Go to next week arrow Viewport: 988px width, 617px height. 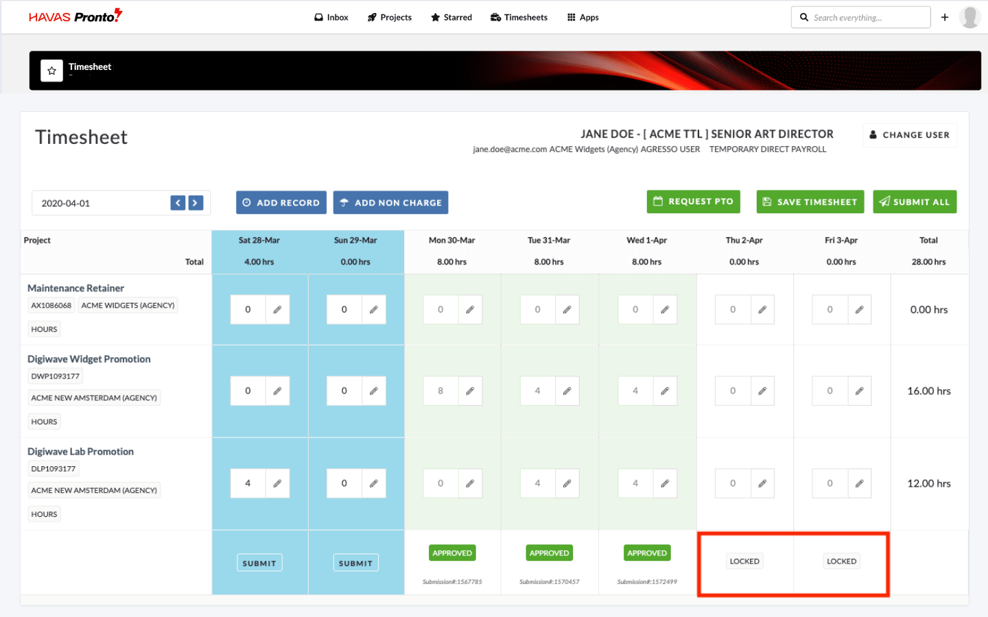196,203
